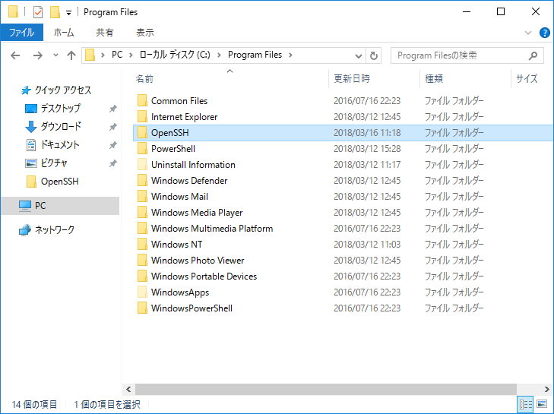Open the blue Help question mark icon

[x=544, y=33]
